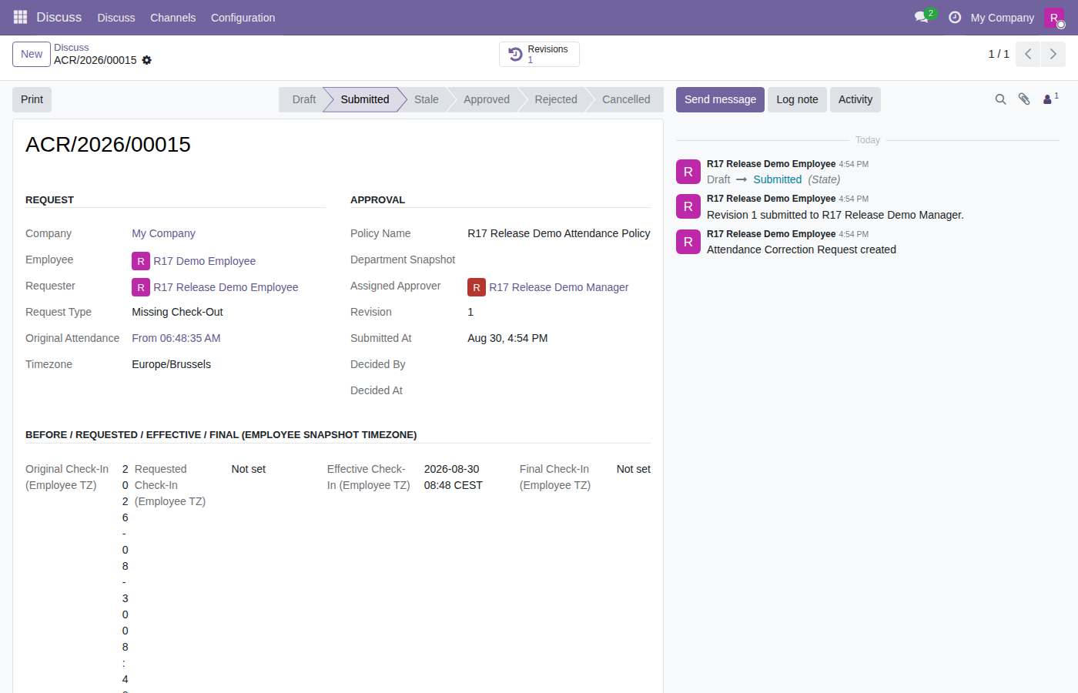Switch company via My Company
1078x693 pixels.
click(1002, 18)
